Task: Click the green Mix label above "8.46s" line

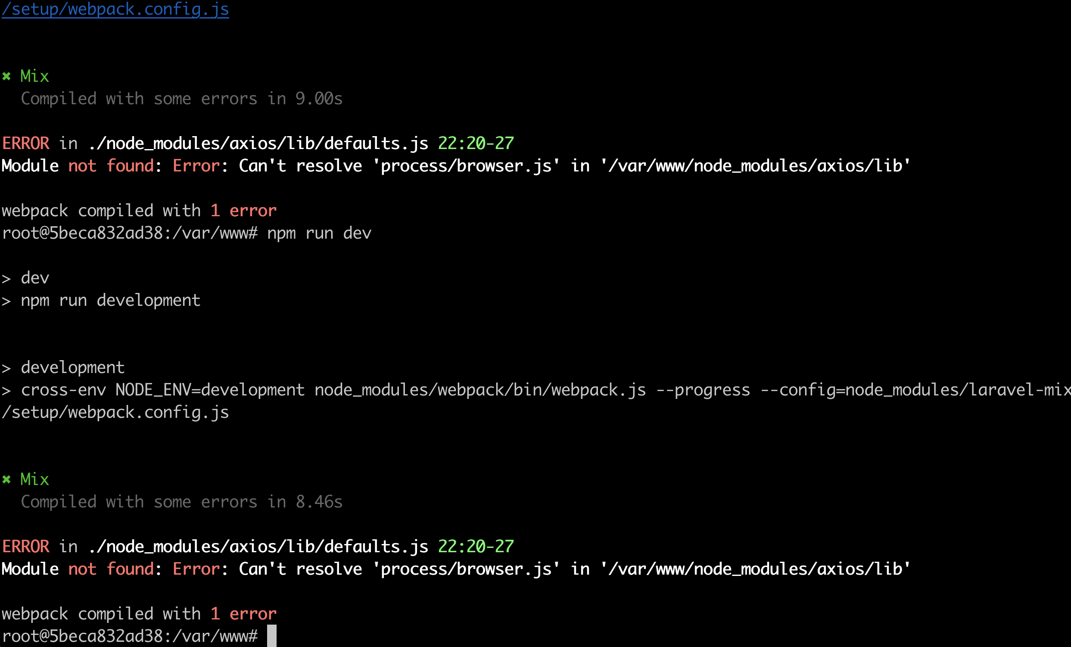Action: pos(35,479)
